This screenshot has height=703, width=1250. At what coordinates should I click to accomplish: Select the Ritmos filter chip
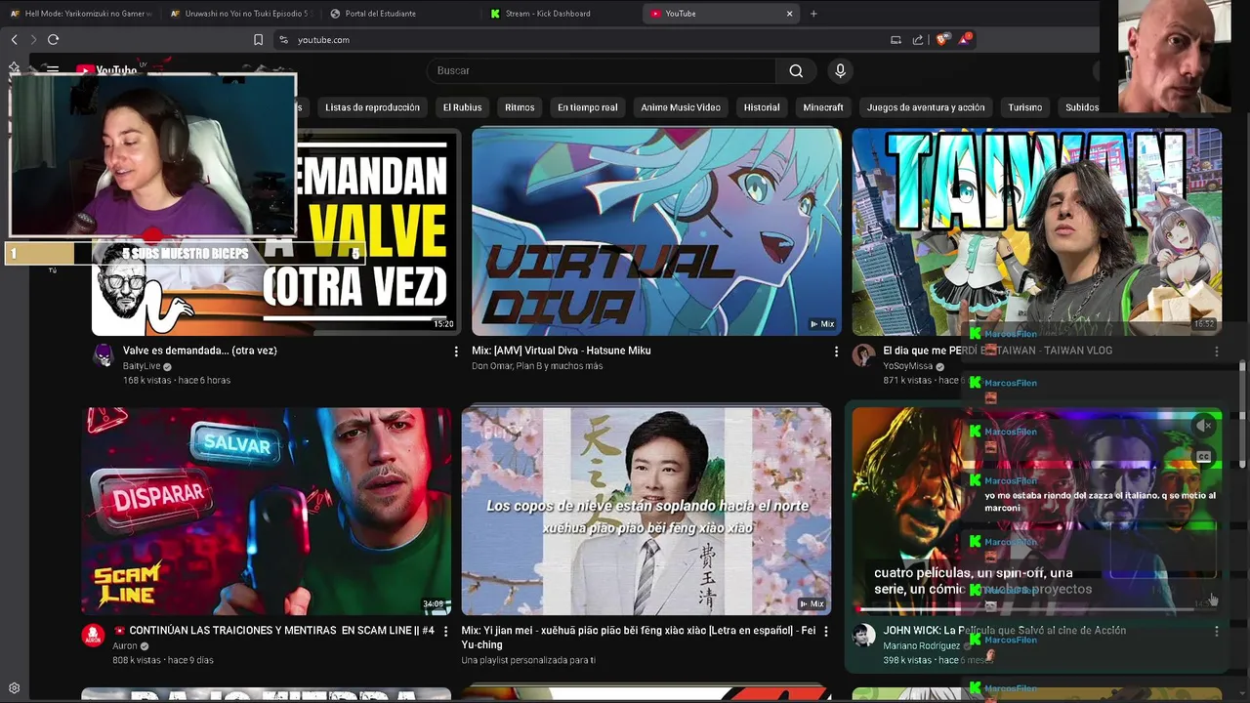coord(520,107)
